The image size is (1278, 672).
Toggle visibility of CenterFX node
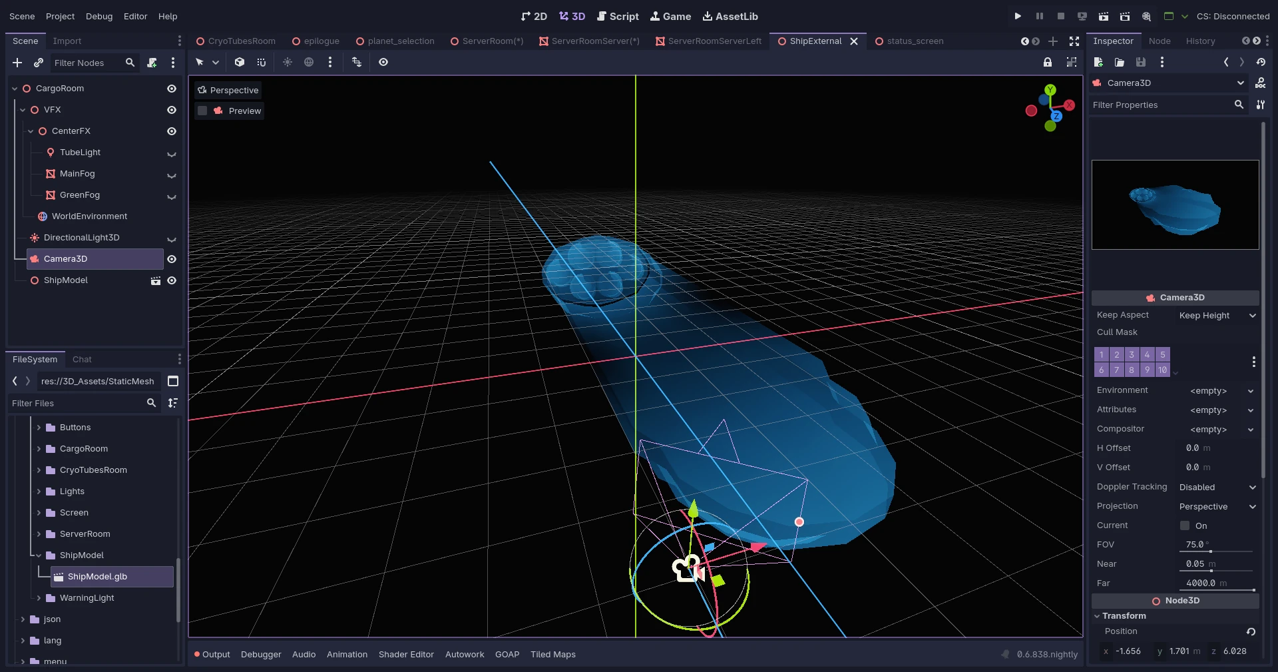172,131
